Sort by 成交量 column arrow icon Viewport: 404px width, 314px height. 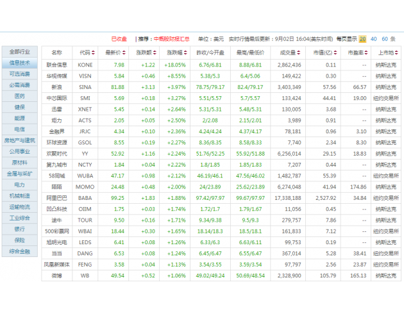298,53
